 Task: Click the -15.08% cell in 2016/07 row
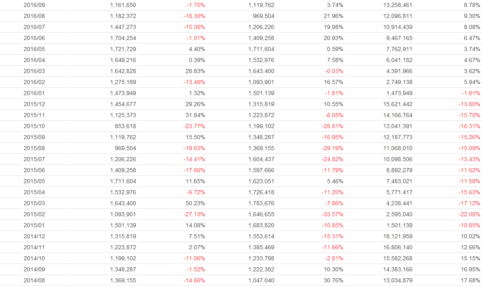coord(195,27)
